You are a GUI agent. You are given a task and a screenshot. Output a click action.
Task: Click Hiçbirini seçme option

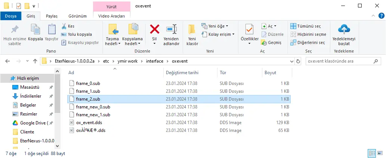pyautogui.click(x=308, y=34)
